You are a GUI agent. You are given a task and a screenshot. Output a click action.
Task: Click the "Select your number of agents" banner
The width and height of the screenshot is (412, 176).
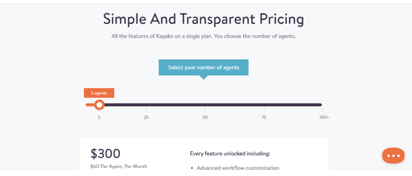coord(203,67)
